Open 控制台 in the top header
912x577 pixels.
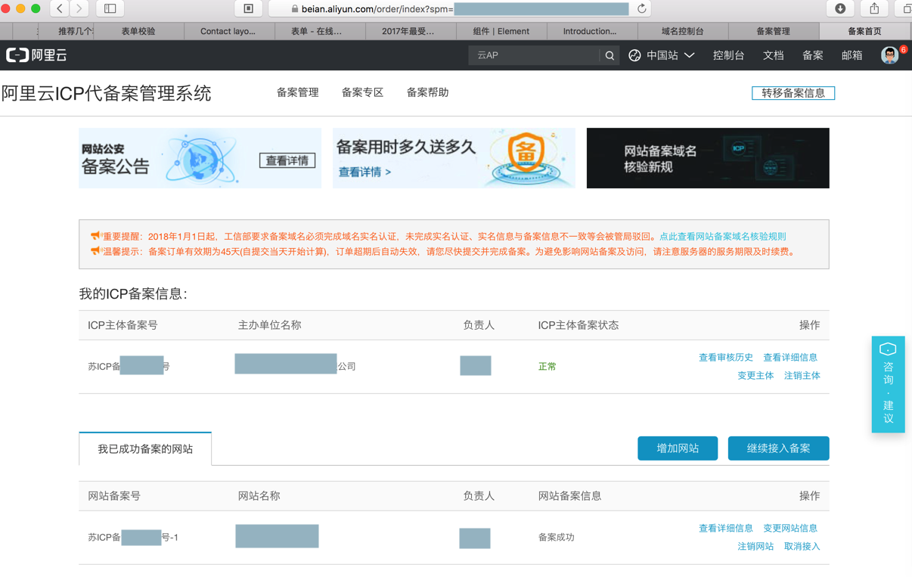point(728,55)
